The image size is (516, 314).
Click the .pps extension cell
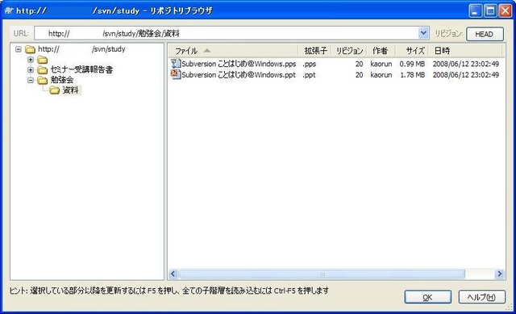(310, 64)
